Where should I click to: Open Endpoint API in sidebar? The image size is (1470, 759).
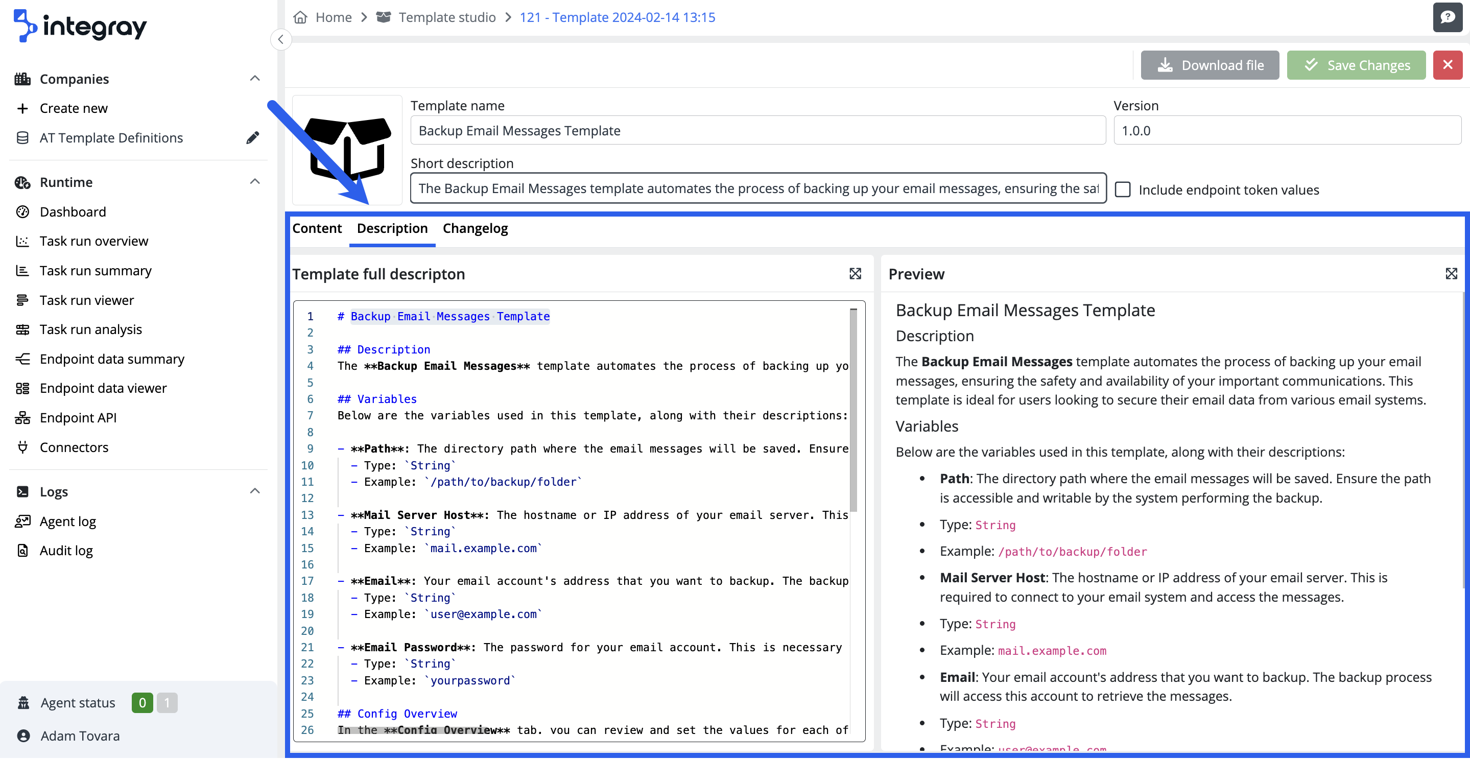[78, 418]
